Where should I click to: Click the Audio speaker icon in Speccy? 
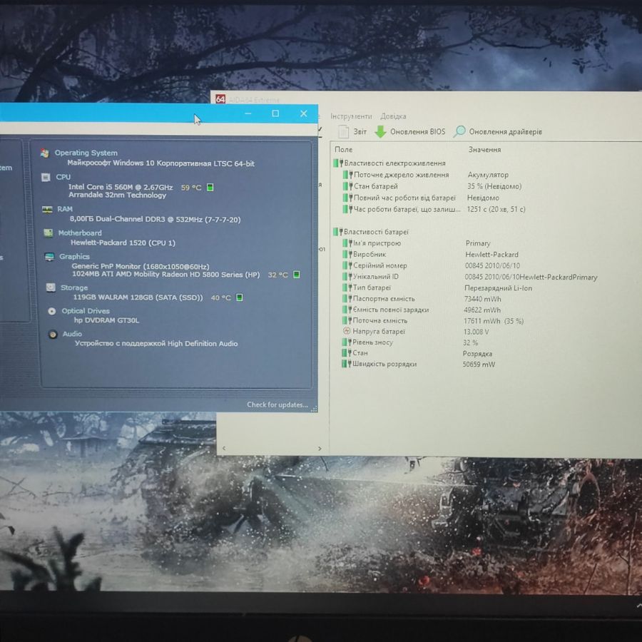tap(53, 335)
